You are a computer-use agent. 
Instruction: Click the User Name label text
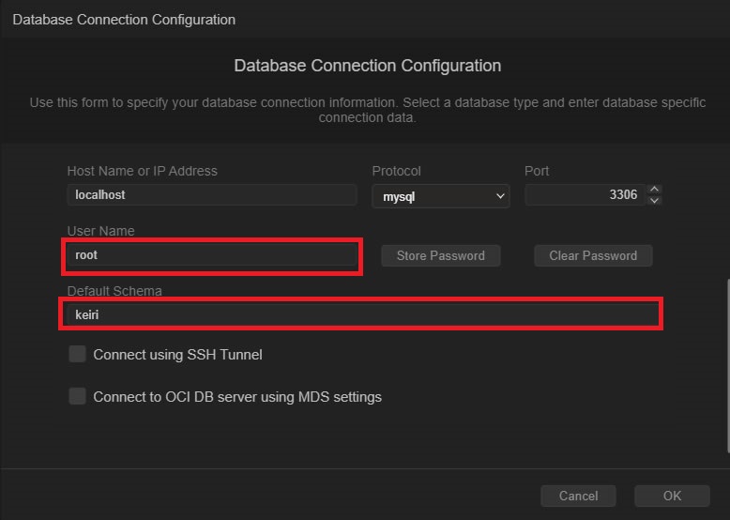coord(100,231)
